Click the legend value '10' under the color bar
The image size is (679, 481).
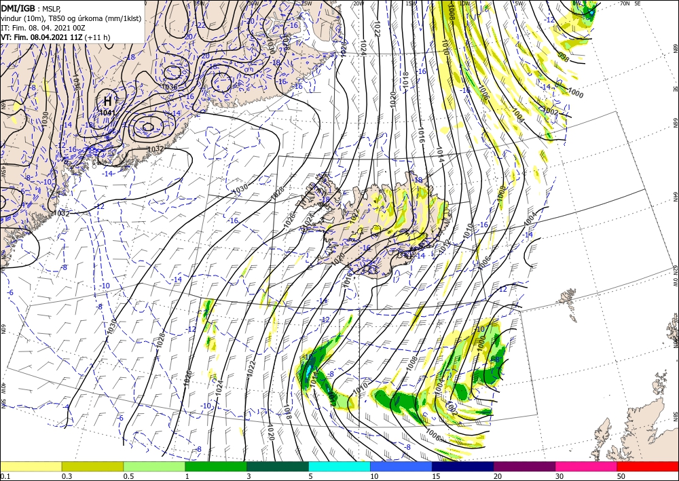point(374,476)
